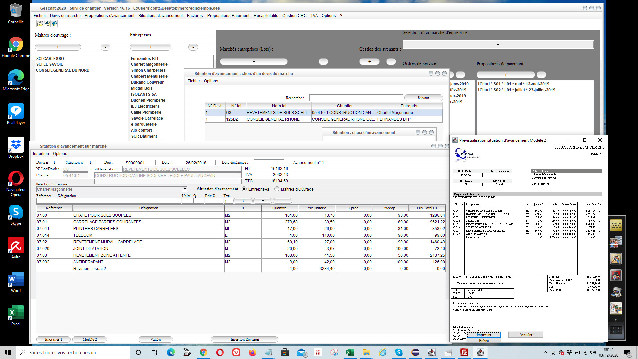
Task: Select the S02 juillet payment proposition entry
Action: click(x=516, y=90)
